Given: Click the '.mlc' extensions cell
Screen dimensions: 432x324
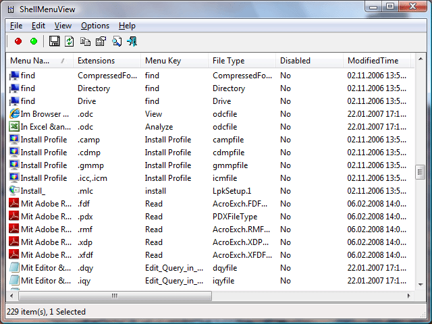Looking at the screenshot, I should point(85,191).
